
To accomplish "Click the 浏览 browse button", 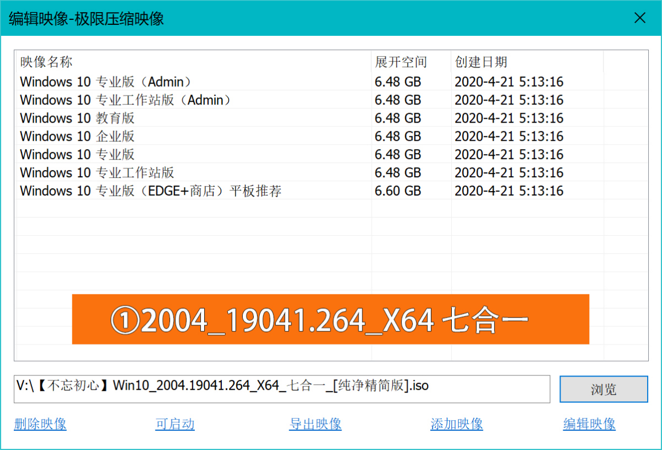I will pos(604,390).
